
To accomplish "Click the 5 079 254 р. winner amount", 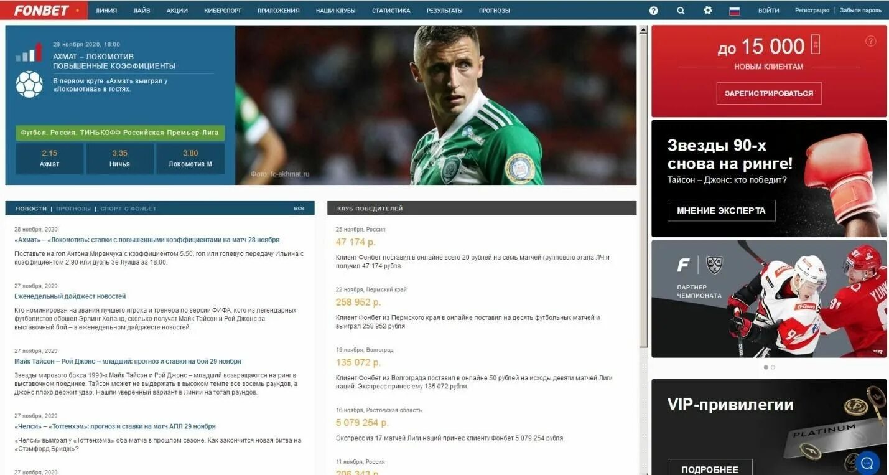I will (x=363, y=423).
